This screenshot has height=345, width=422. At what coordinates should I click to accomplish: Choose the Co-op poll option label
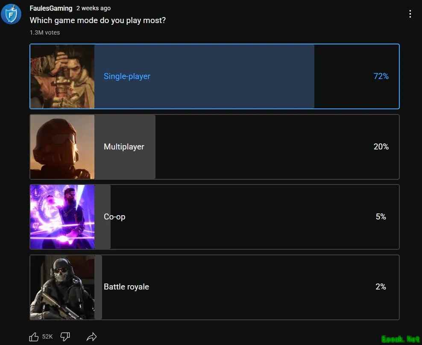114,217
